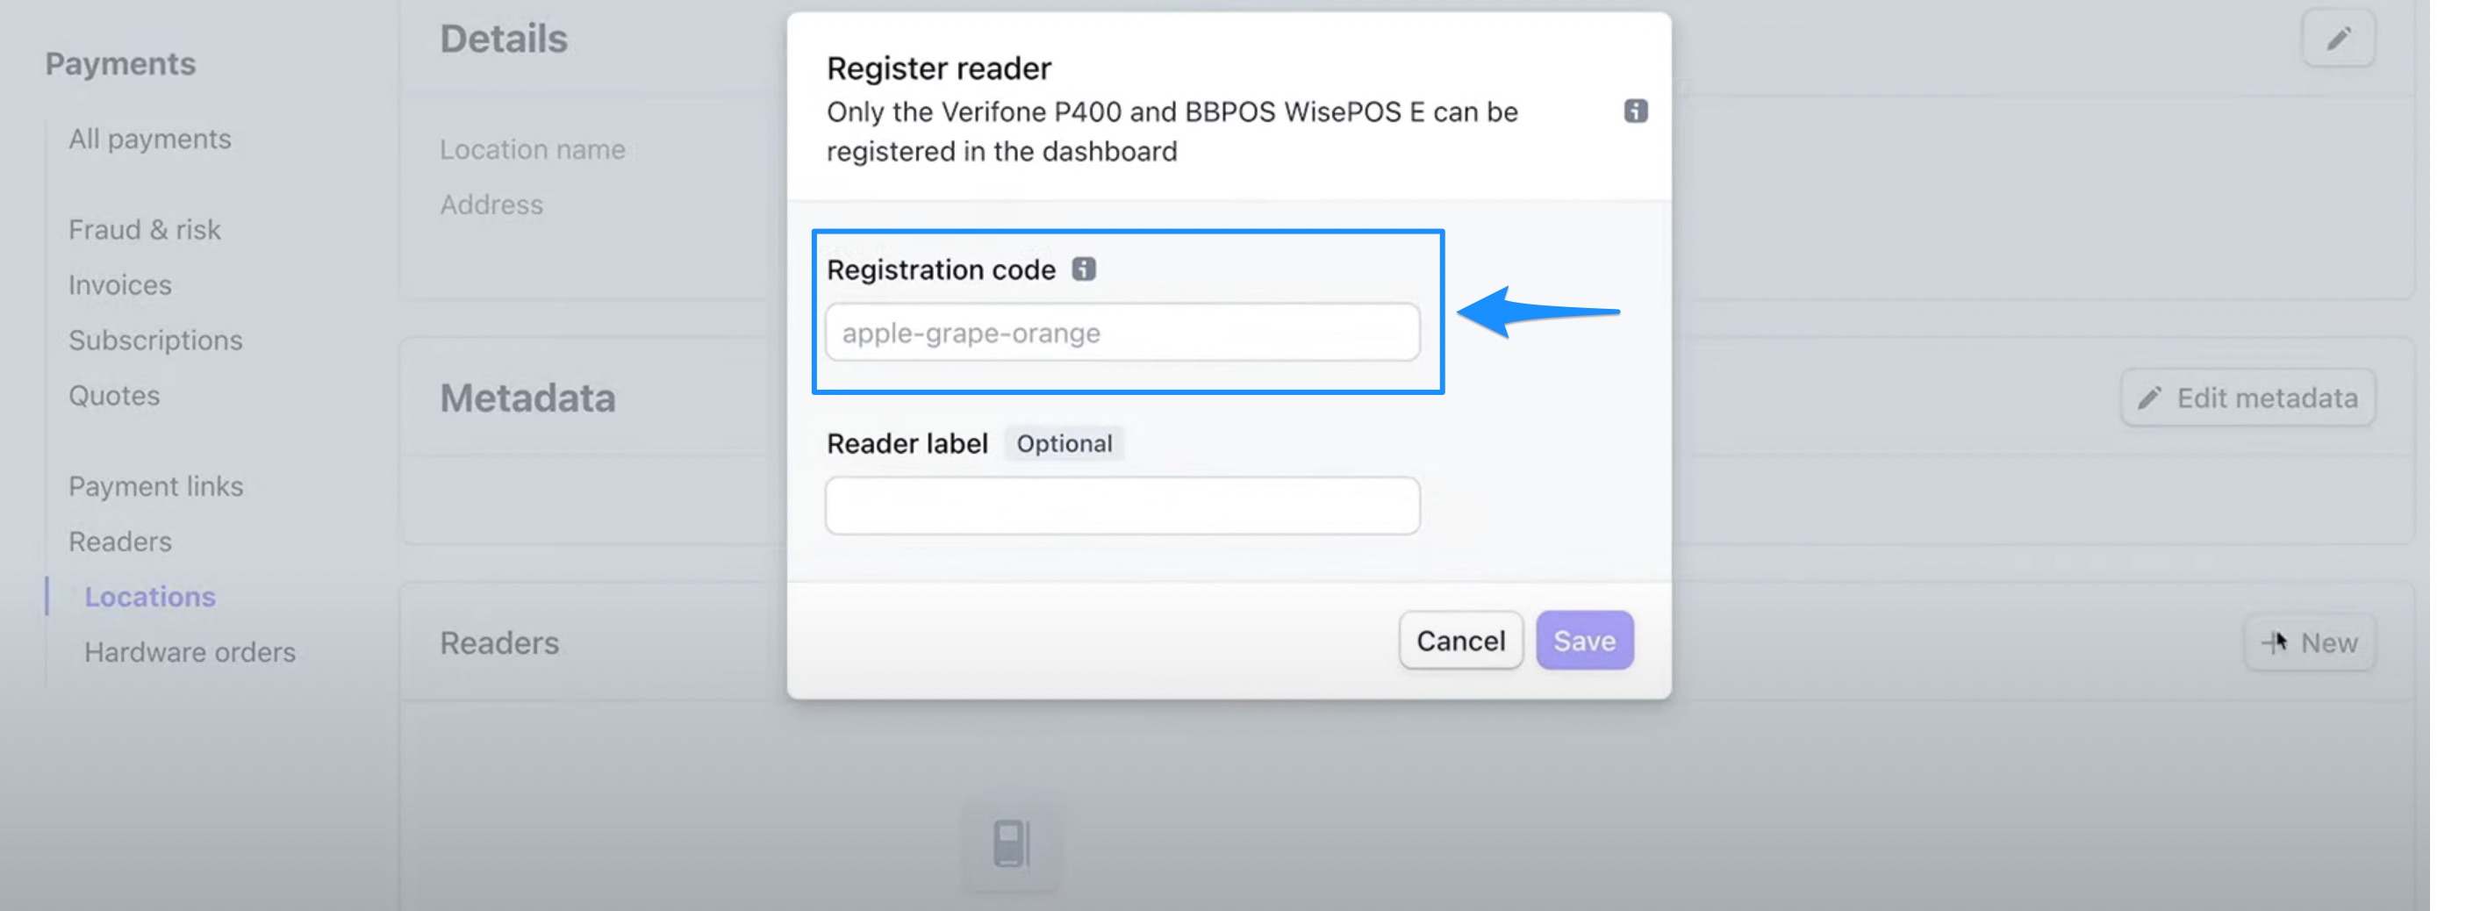Screen dimensions: 2466x911
Task: Save the registered reader
Action: coord(1584,640)
